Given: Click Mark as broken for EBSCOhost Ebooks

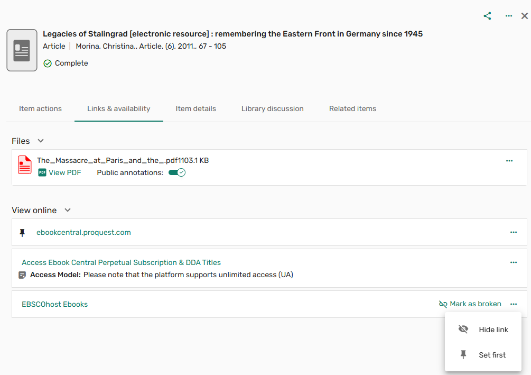Looking at the screenshot, I should (470, 304).
